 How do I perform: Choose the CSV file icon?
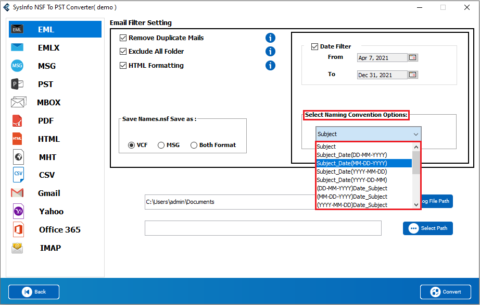18,175
